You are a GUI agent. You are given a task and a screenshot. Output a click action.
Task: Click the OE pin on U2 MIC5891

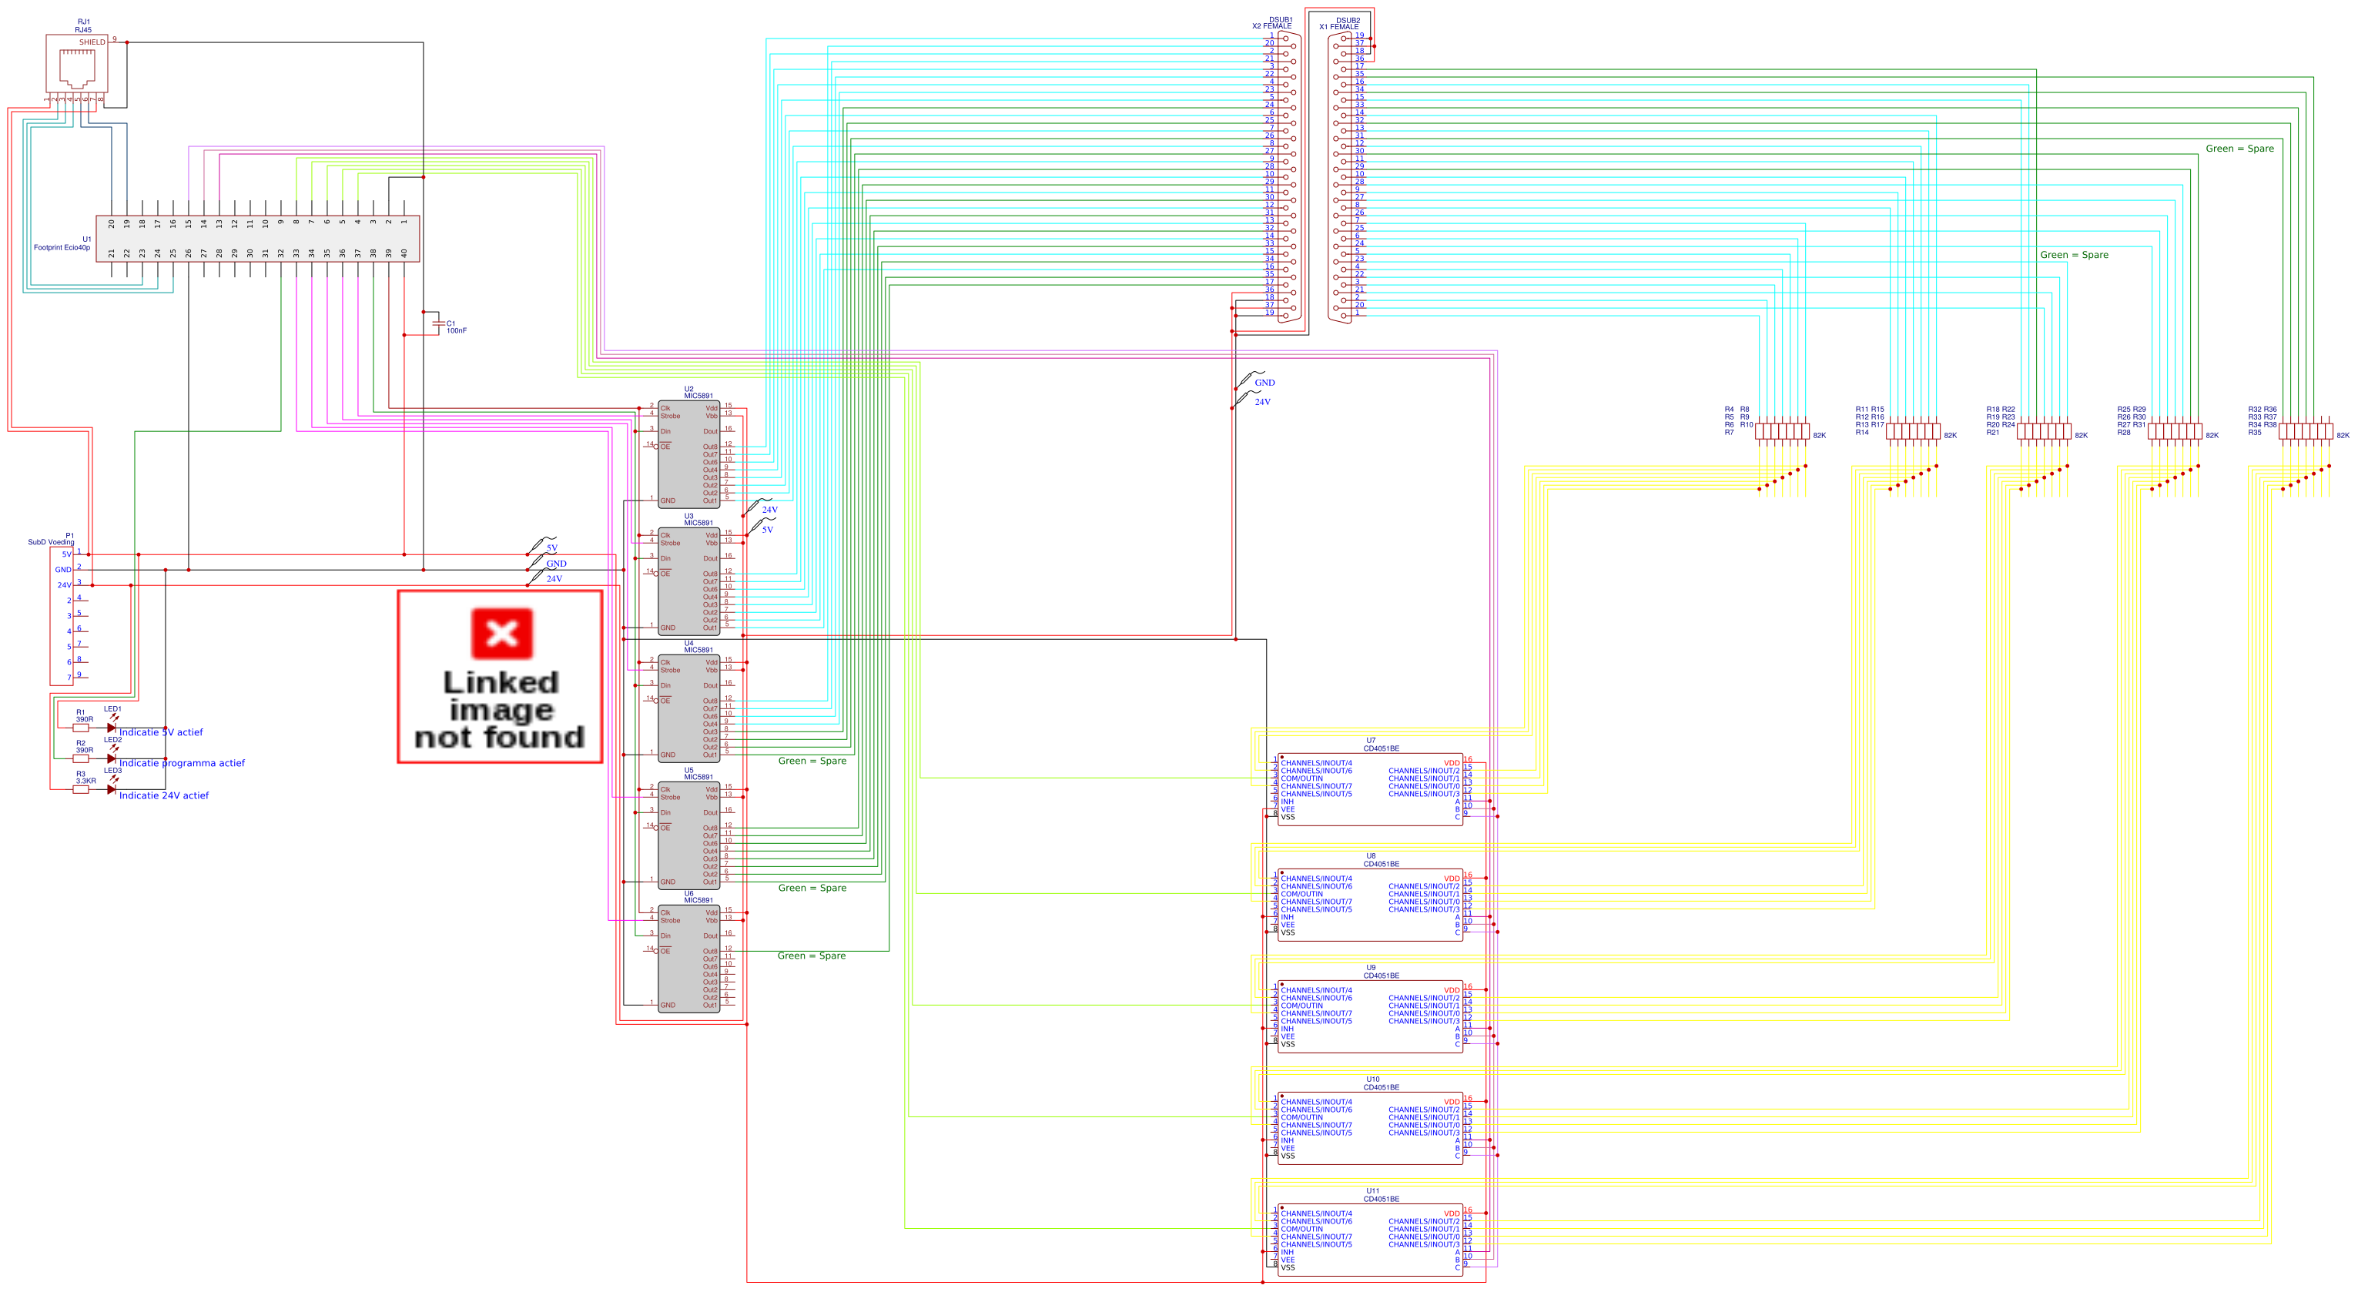[666, 447]
